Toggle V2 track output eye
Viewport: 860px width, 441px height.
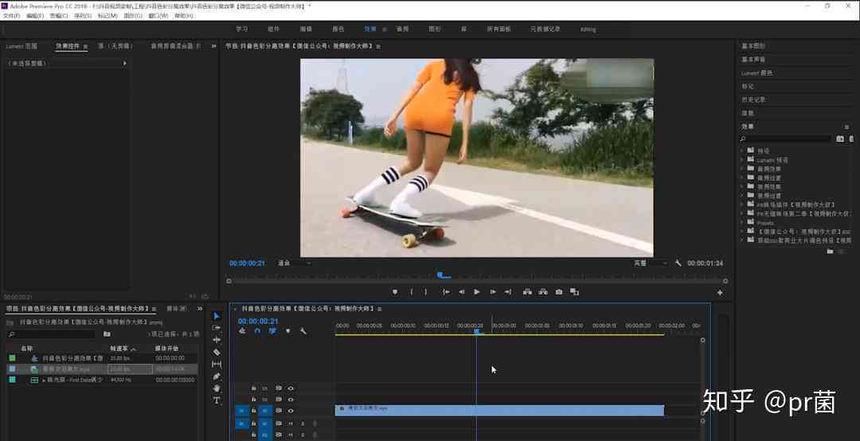pos(291,400)
